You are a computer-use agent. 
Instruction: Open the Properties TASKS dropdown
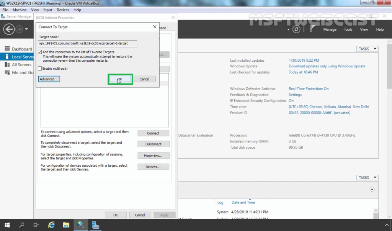(x=367, y=49)
